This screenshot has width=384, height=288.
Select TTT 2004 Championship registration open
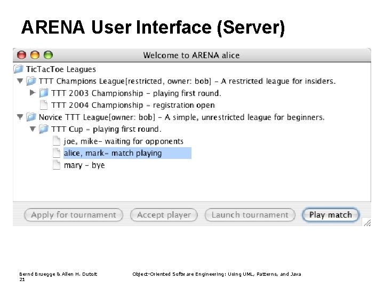133,105
